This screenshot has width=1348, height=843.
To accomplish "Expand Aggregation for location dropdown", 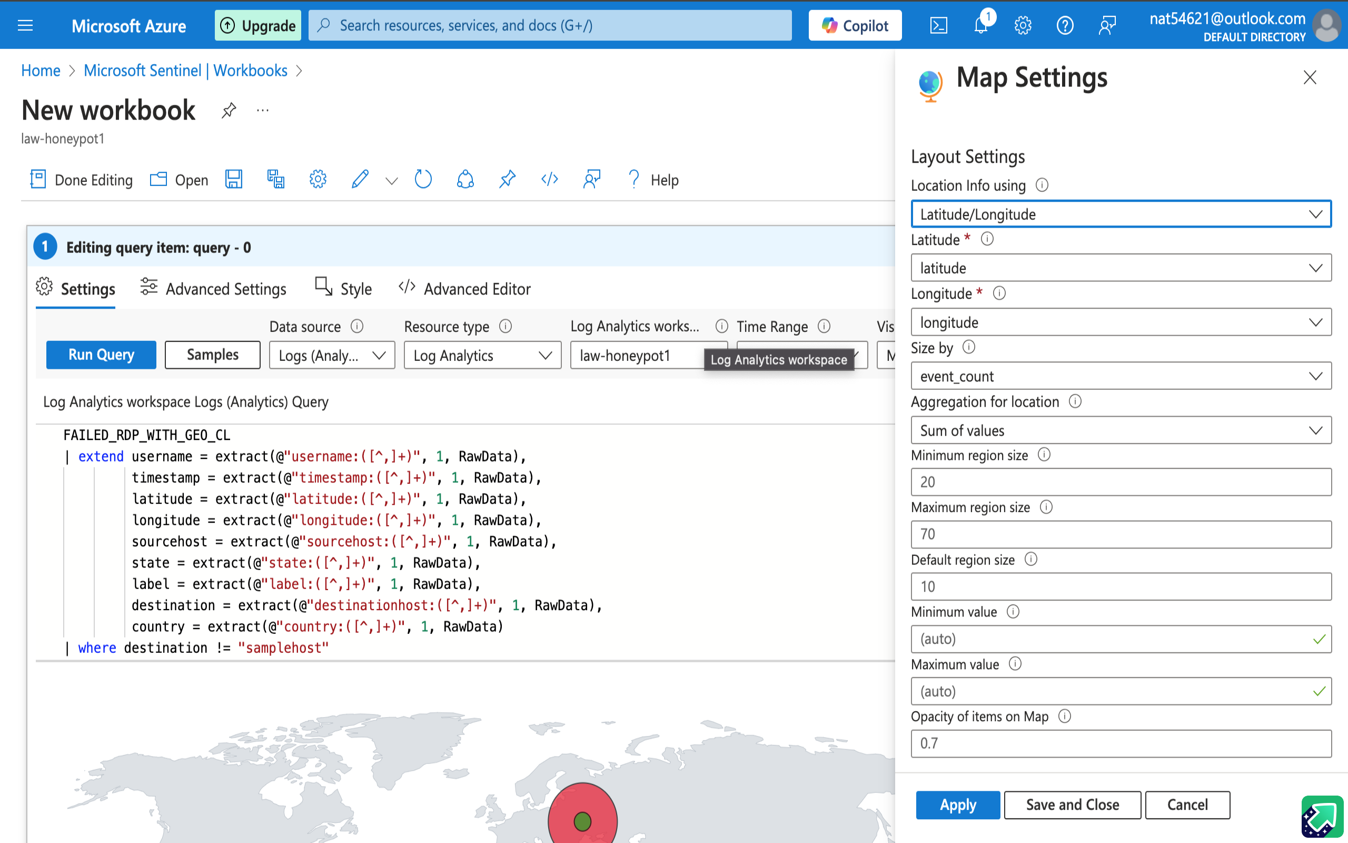I will pyautogui.click(x=1121, y=430).
